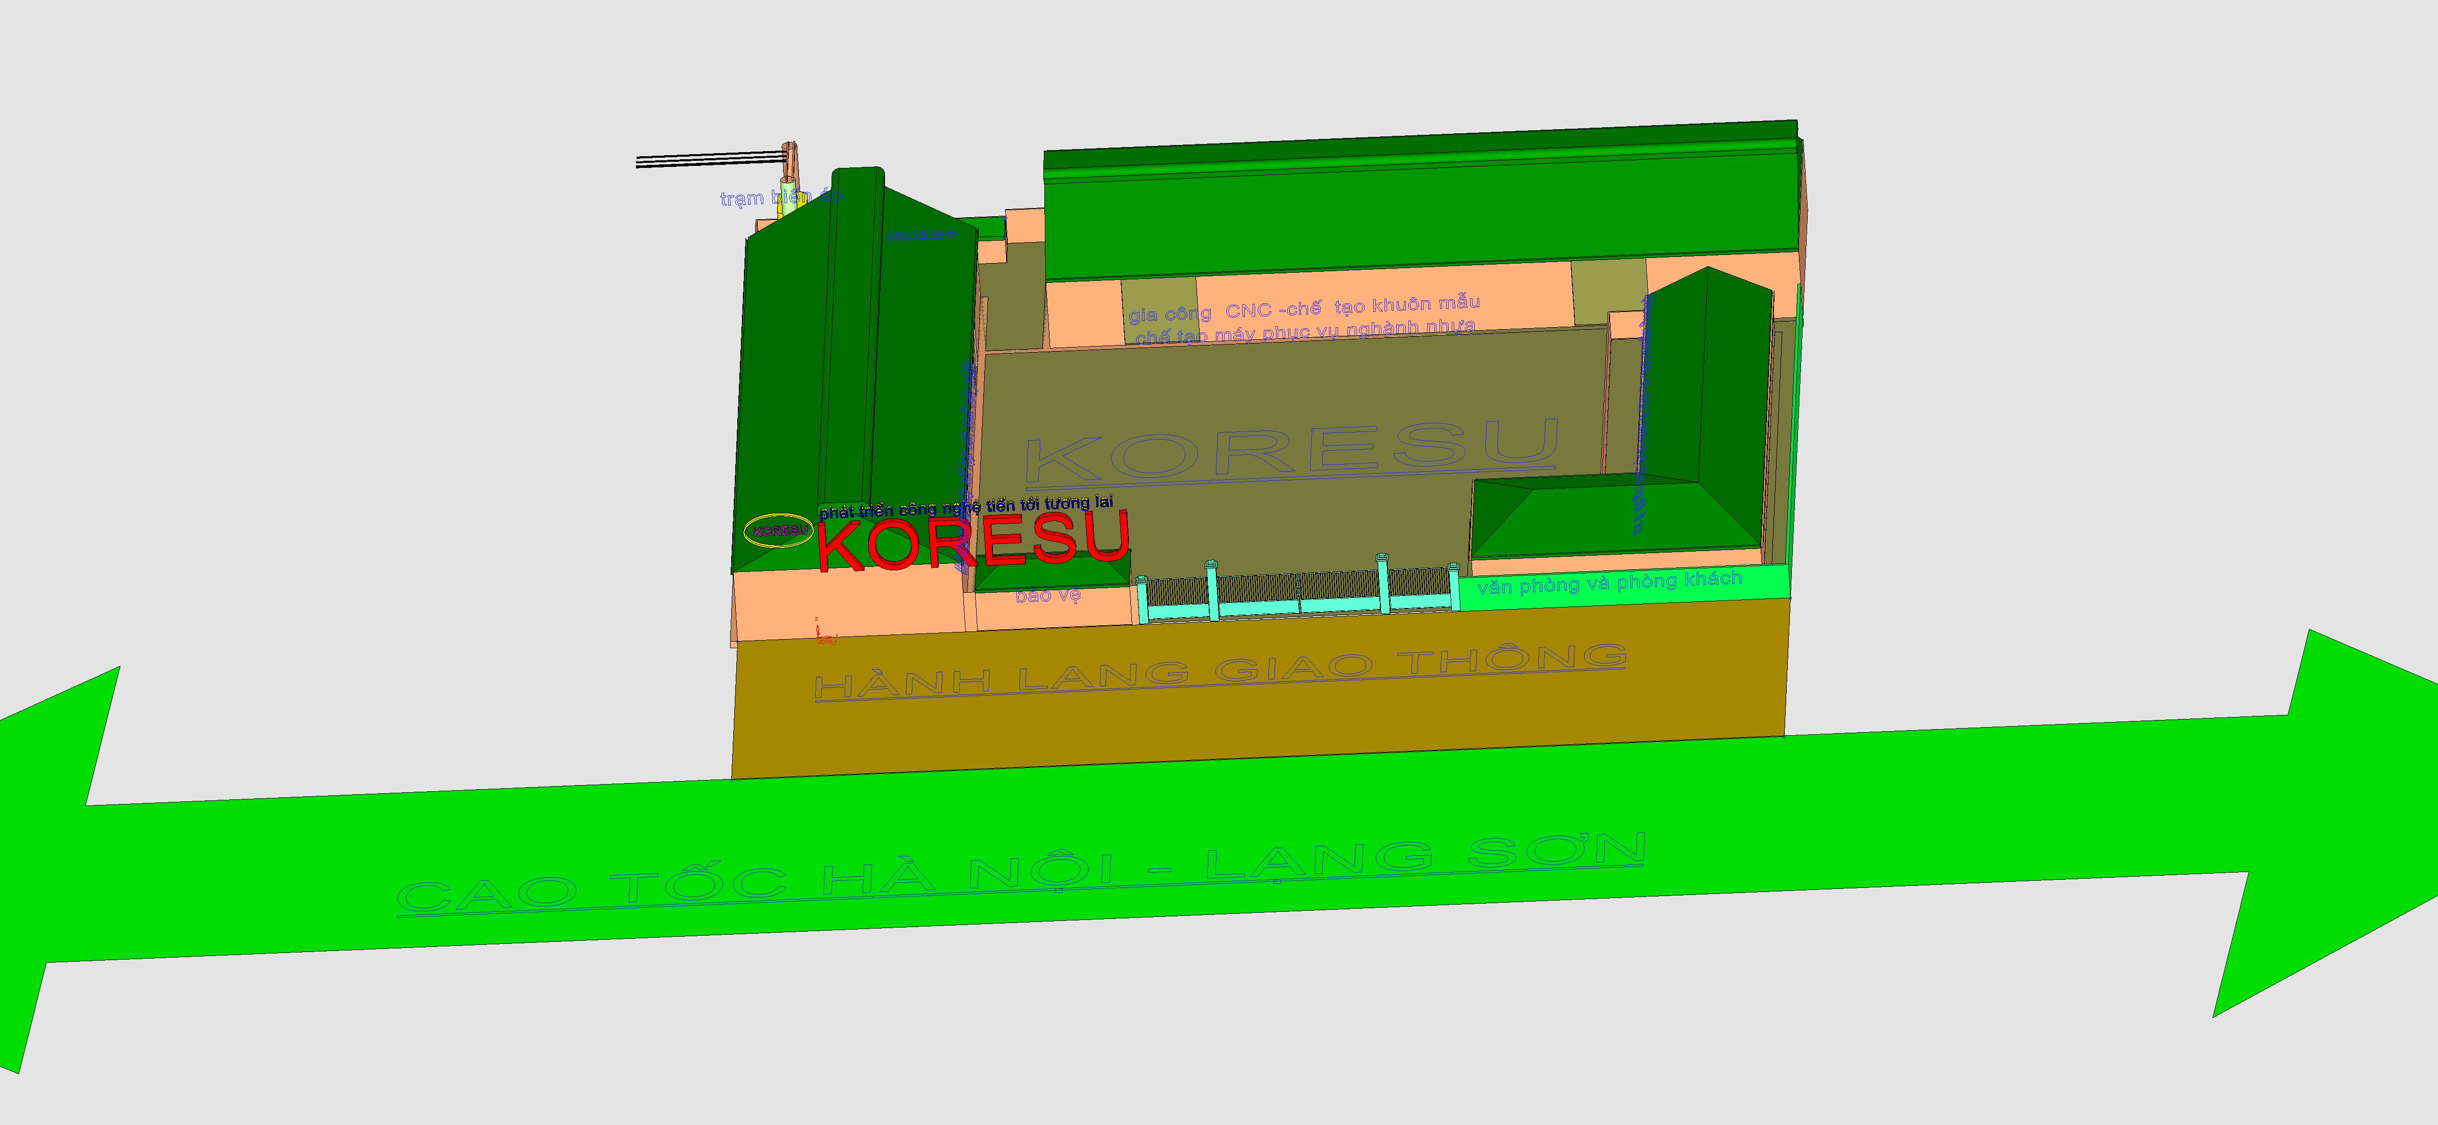Select the 'bảo vệ' guard house label
Viewport: 2438px width, 1125px height.
click(1048, 596)
